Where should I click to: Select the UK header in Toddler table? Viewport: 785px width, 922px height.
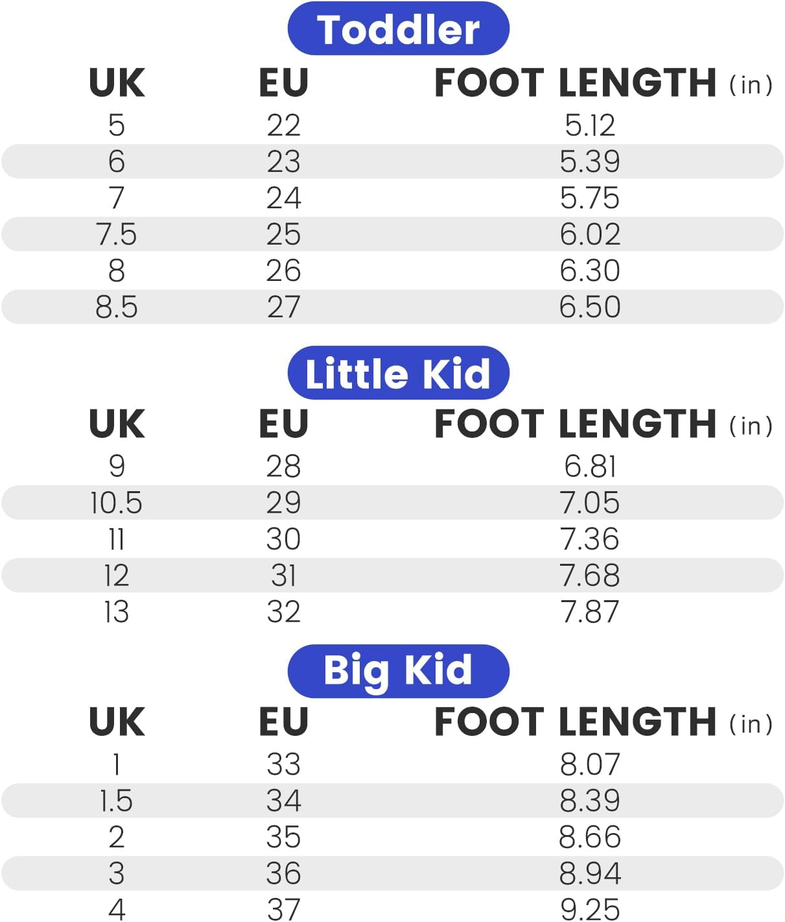tap(117, 82)
